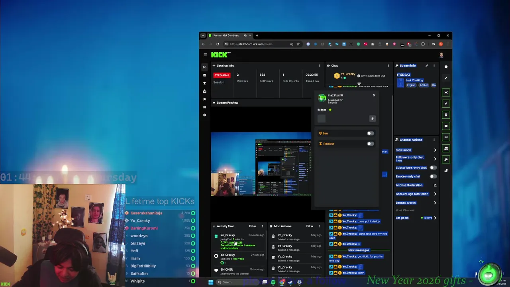The image size is (510, 287).
Task: Open the settings gear in Kick sidebar
Action: click(x=204, y=115)
